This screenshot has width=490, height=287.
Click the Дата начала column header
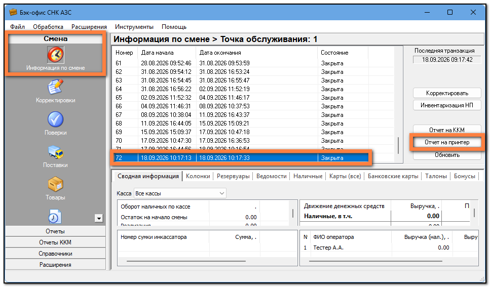coord(167,53)
